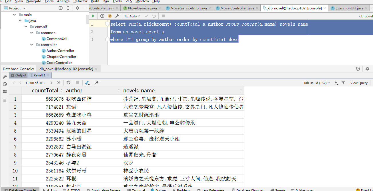Screen dimensions: 373x191
Task: Click line number 2 in editor gutter
Action: coord(92,32)
